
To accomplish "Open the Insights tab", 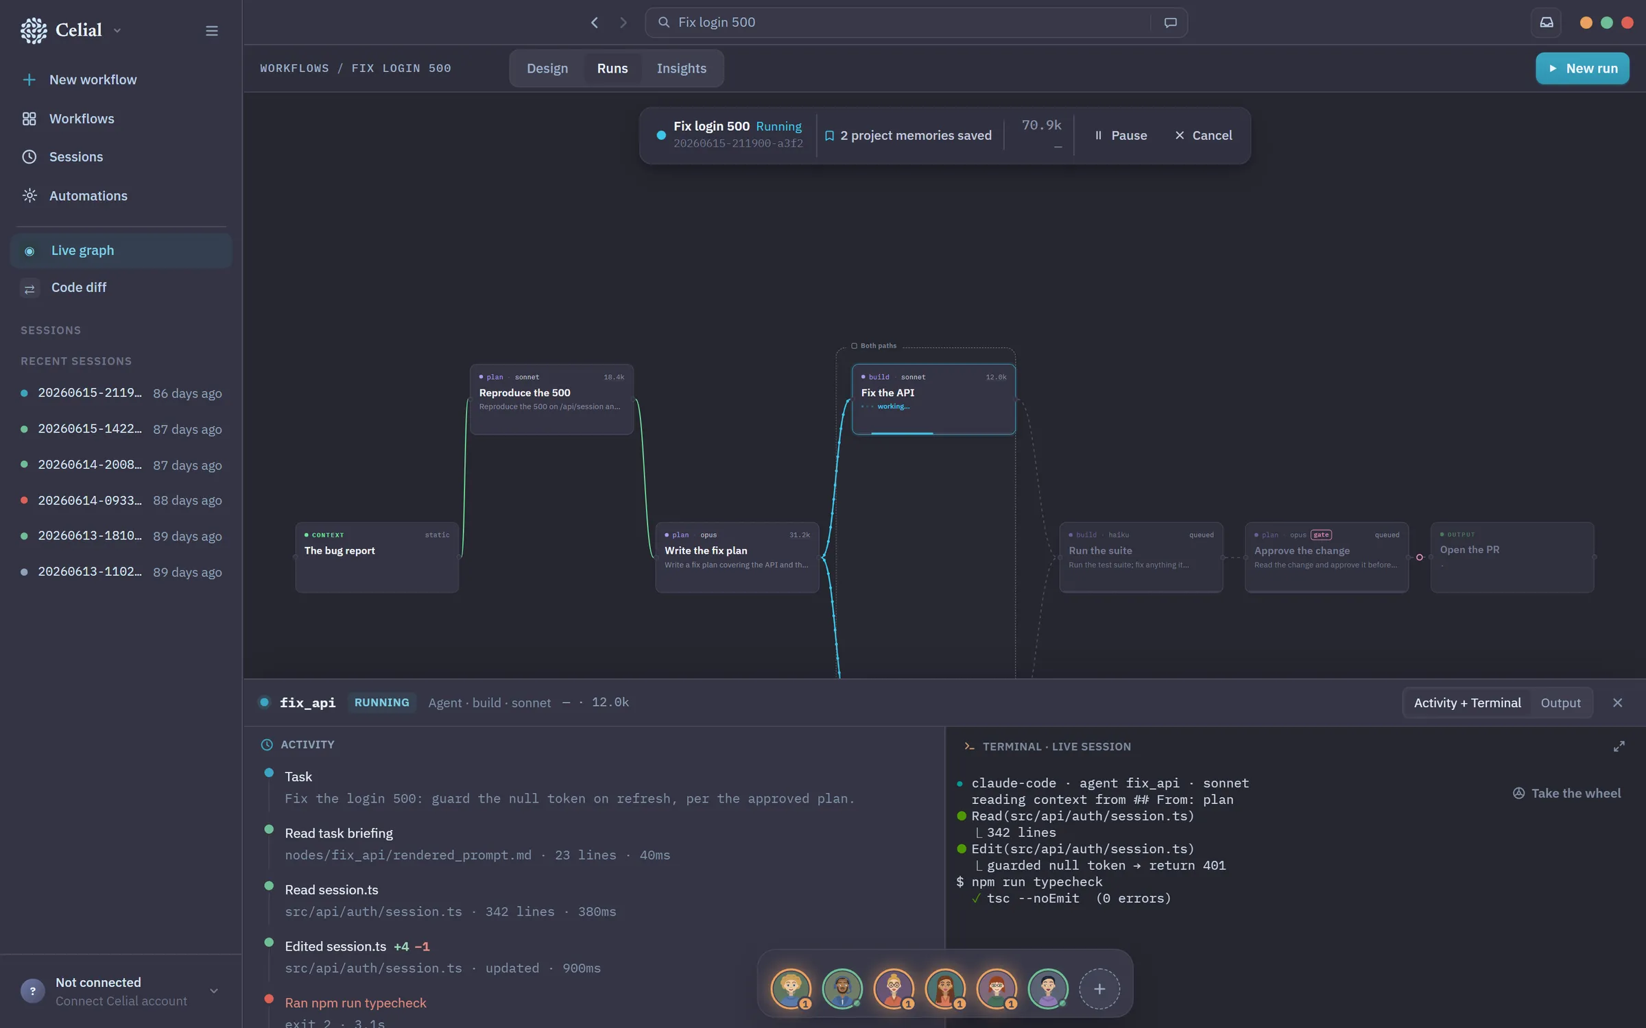I will pos(681,69).
